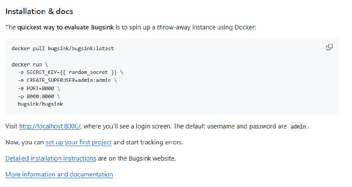Click the word 'Docker:' in the intro sentence
352x187 pixels.
[x=244, y=27]
